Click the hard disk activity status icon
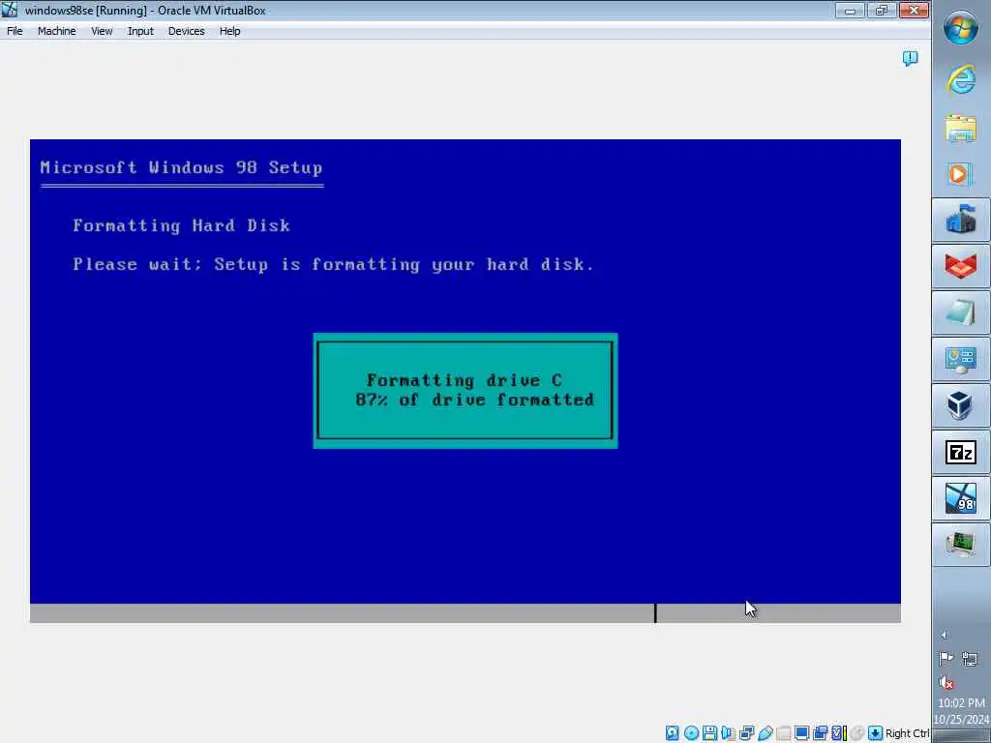This screenshot has height=743, width=991. click(673, 733)
